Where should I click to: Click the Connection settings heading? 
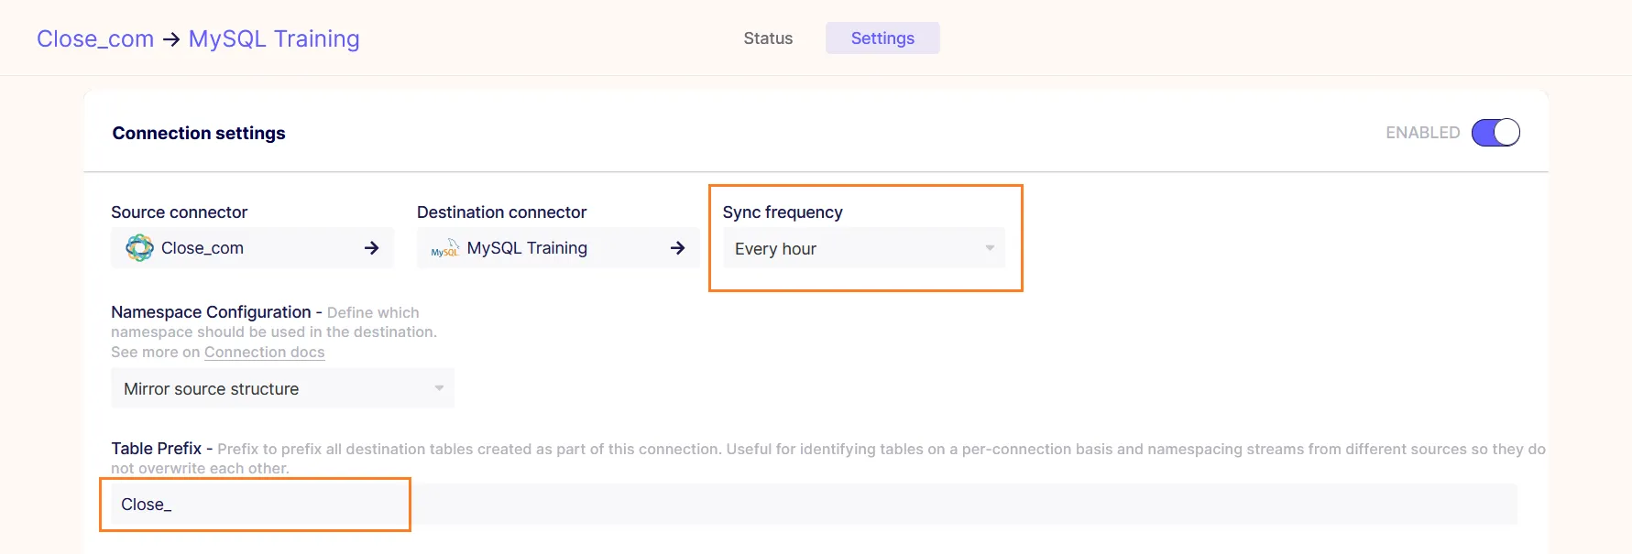[199, 133]
